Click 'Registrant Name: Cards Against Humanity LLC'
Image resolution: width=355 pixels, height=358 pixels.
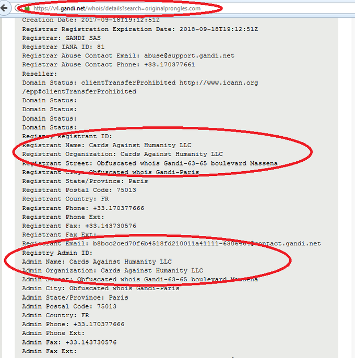106,145
